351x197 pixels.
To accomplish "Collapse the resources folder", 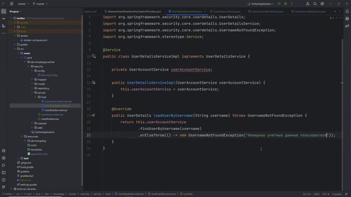I will [x=22, y=136].
